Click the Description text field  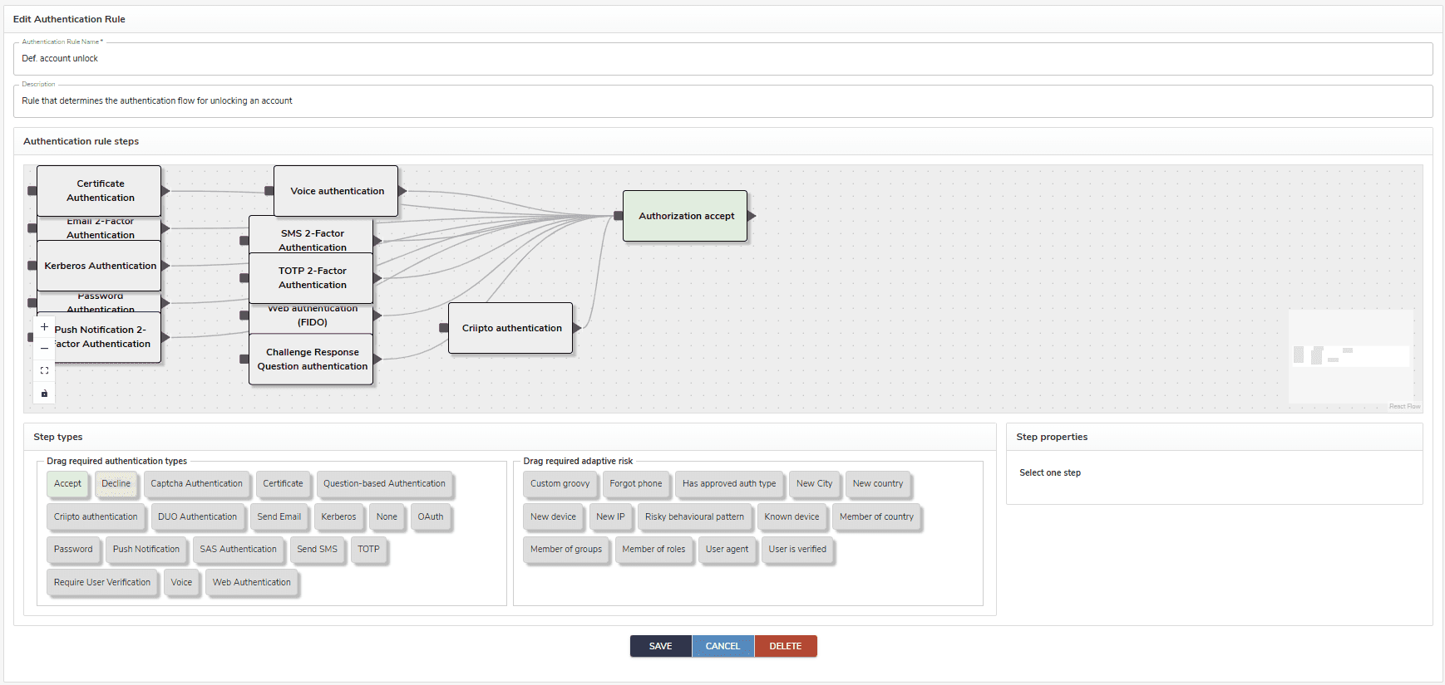tap(722, 101)
